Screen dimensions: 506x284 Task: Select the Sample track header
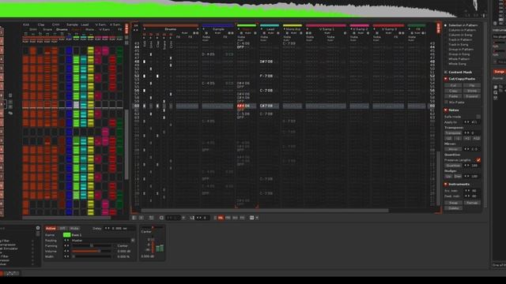(x=218, y=29)
